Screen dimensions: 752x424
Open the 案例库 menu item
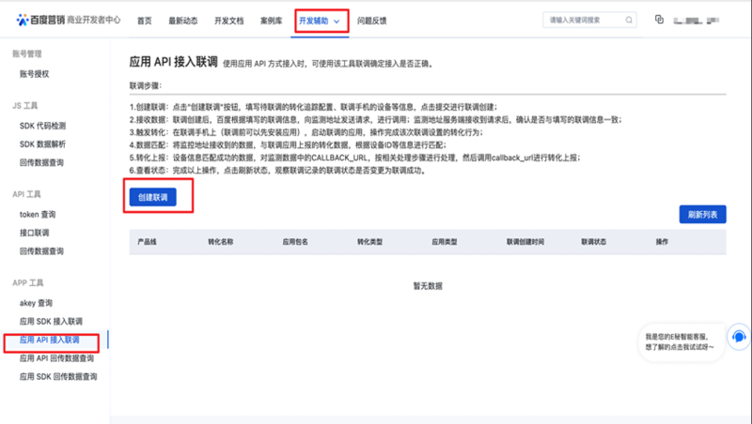tap(272, 21)
